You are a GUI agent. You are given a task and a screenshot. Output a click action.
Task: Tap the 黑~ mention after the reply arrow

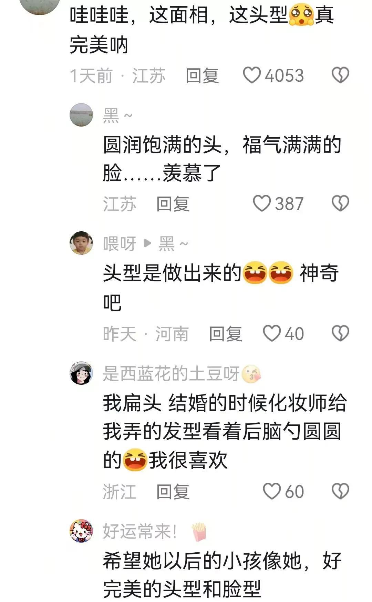173,243
